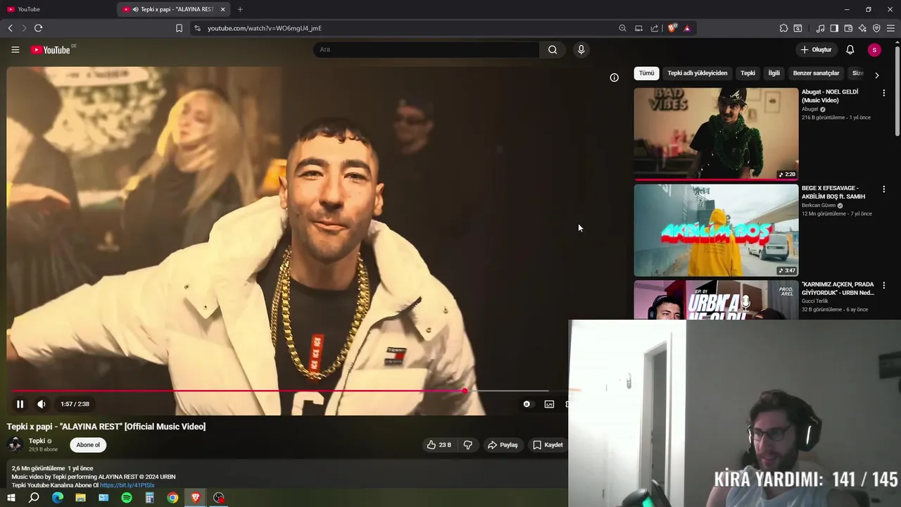Mute the video volume
The image size is (901, 507).
(x=42, y=404)
